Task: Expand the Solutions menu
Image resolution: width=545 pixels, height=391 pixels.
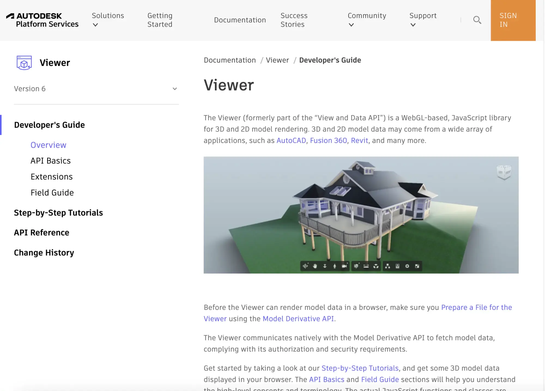Action: tap(108, 20)
